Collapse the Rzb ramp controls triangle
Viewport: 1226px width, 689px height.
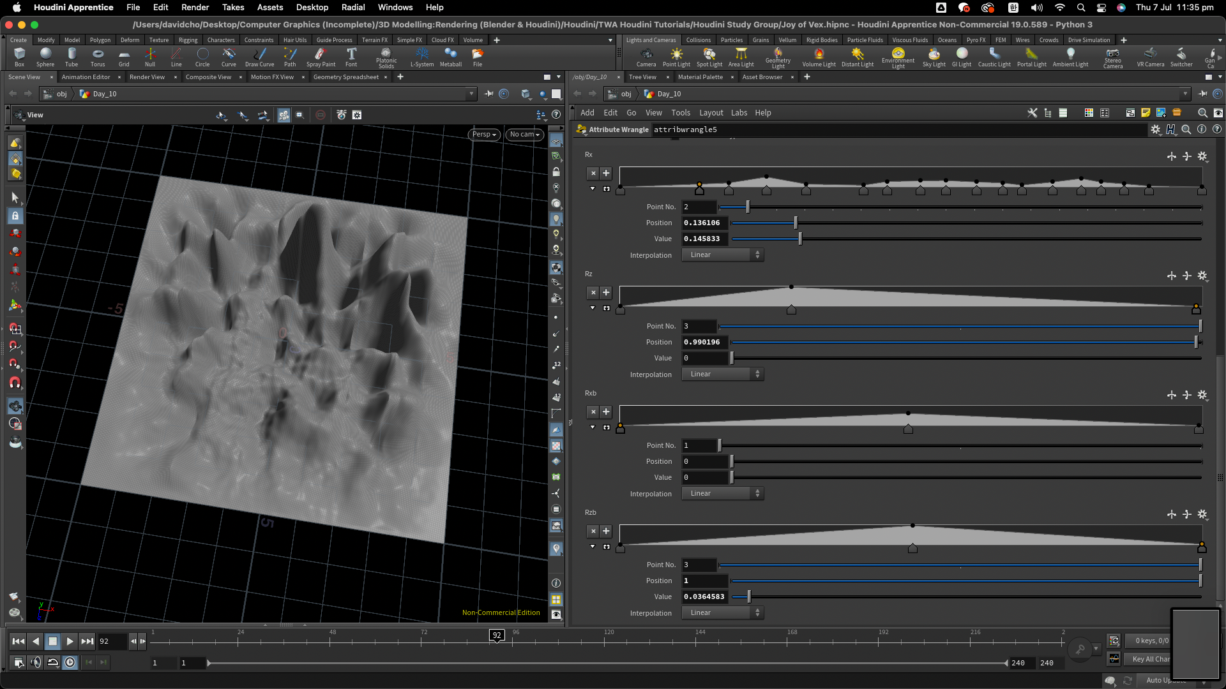point(593,547)
